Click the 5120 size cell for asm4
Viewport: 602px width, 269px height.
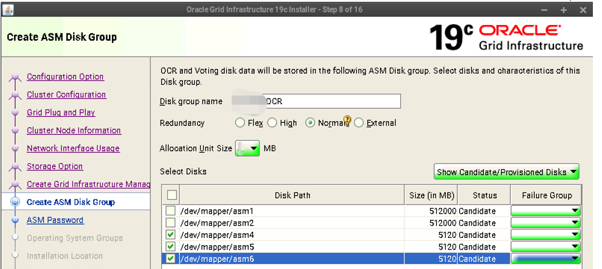(x=431, y=235)
